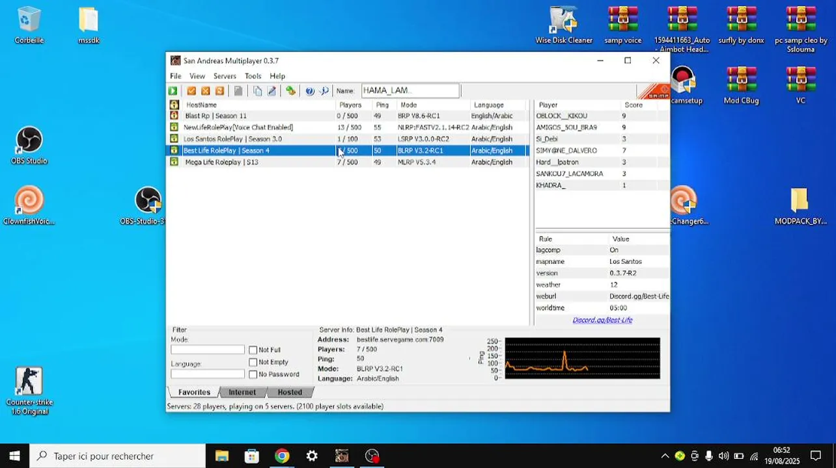Click the SA-MP taskbar icon

point(342,456)
